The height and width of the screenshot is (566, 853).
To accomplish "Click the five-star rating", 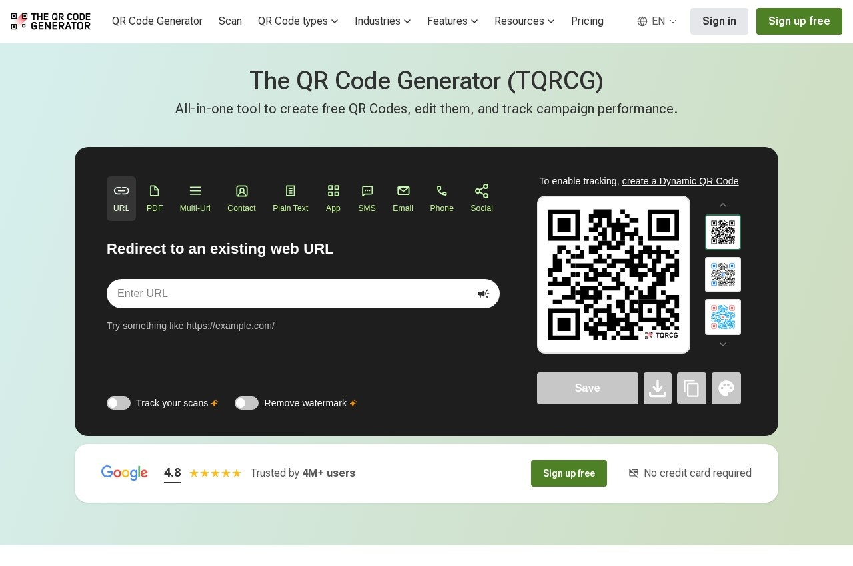I will point(215,473).
